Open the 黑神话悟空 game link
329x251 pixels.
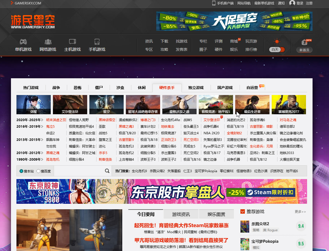pos(107,120)
